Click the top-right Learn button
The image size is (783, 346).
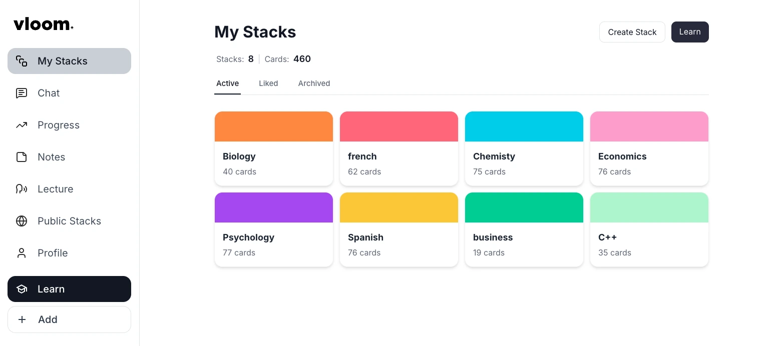point(689,32)
